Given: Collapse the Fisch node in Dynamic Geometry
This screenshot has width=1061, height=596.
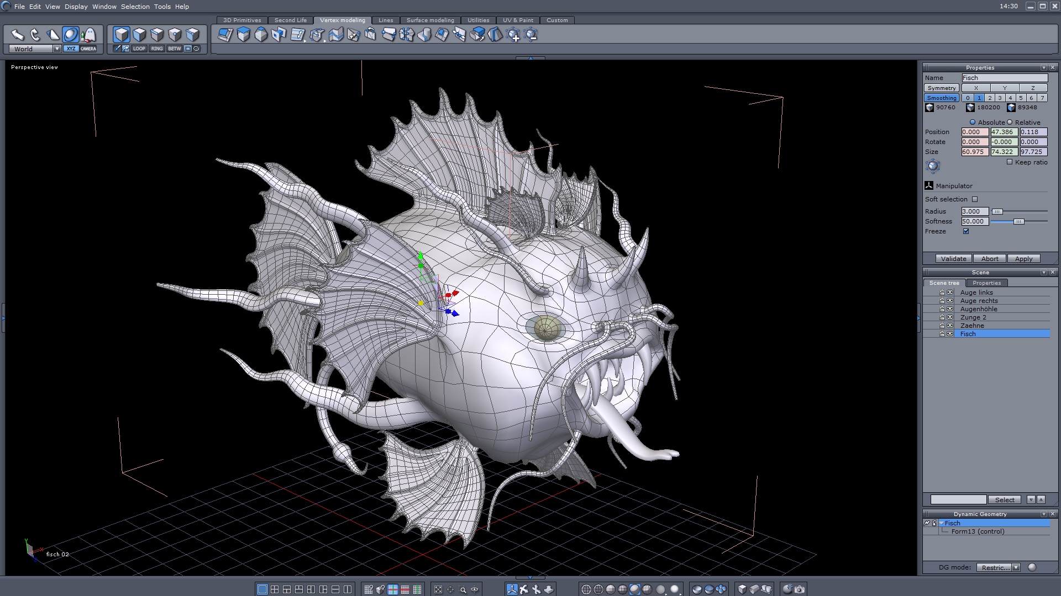Looking at the screenshot, I should click(941, 523).
